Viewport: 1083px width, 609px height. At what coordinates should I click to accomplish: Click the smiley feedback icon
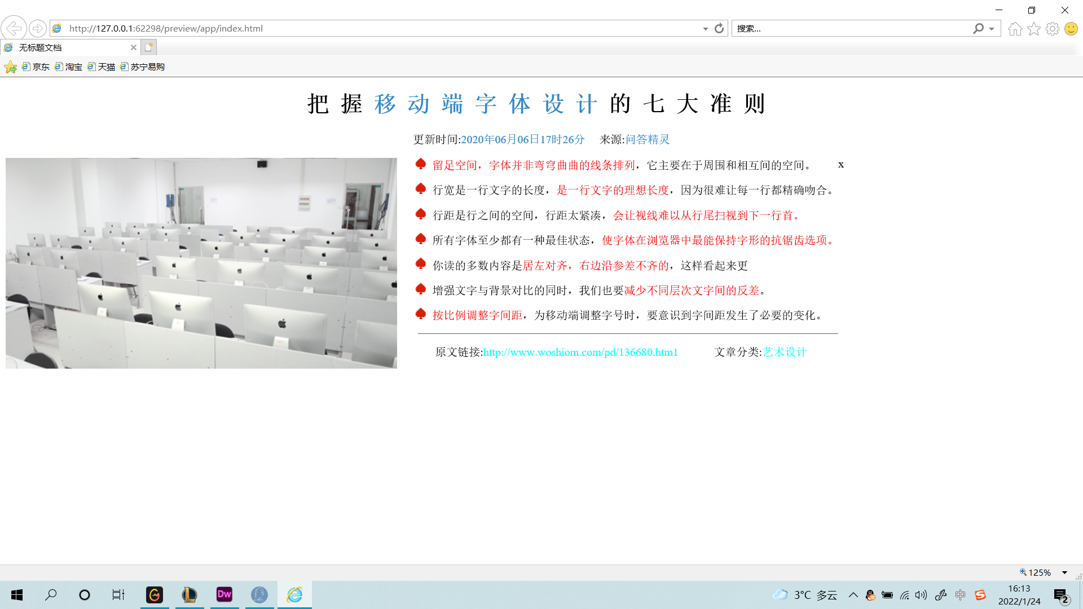(x=1071, y=28)
